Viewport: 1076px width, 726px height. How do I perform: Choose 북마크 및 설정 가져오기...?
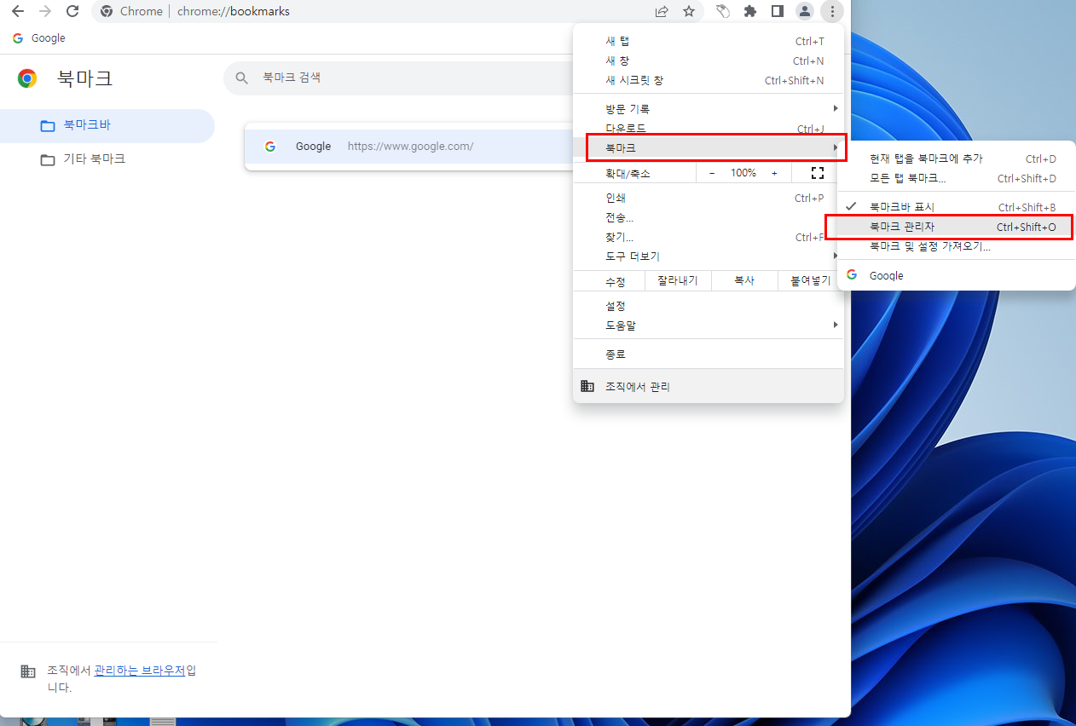956,246
